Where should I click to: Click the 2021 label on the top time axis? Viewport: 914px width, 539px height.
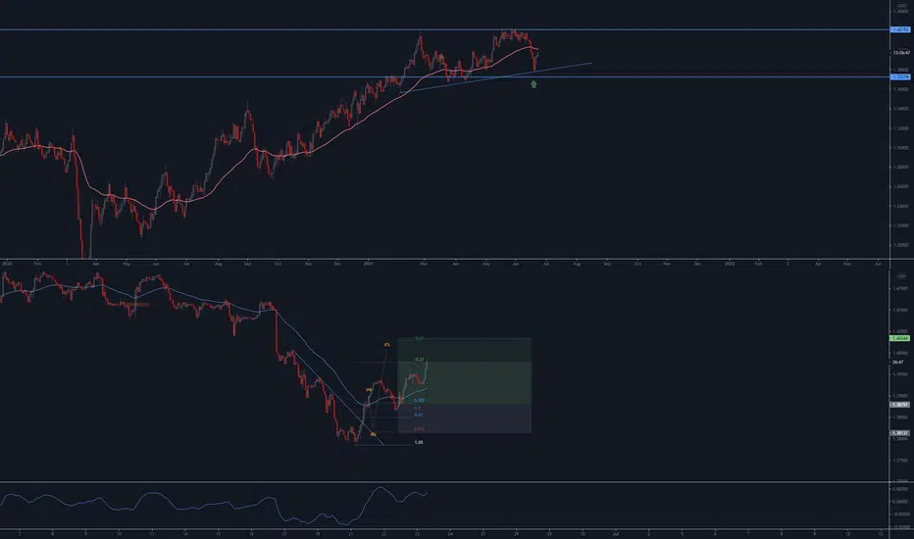(368, 264)
